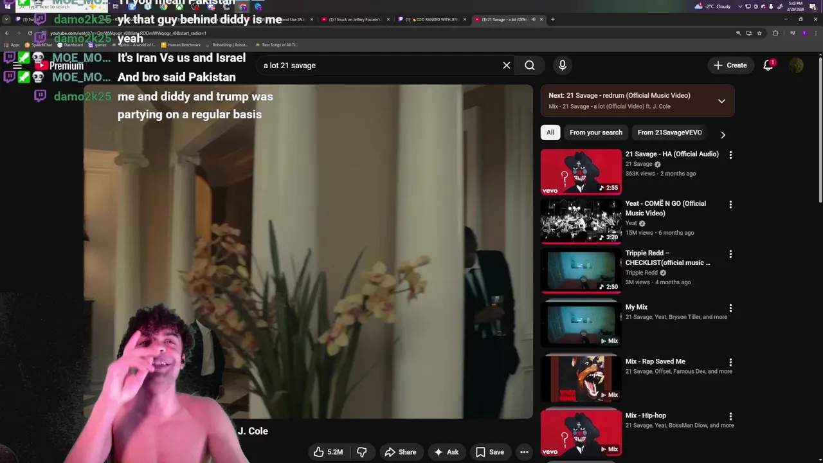Dislike the video with thumbs down
The height and width of the screenshot is (463, 823).
[x=362, y=452]
